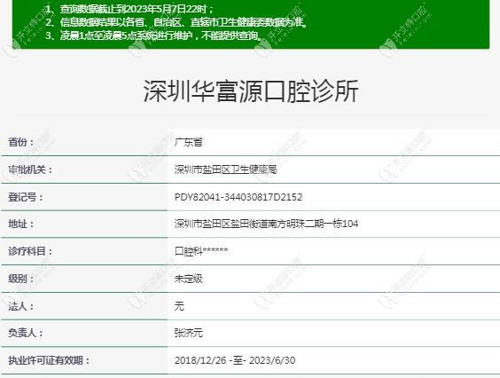Click the 诊疗科目 label
500x378 pixels.
coord(30,251)
